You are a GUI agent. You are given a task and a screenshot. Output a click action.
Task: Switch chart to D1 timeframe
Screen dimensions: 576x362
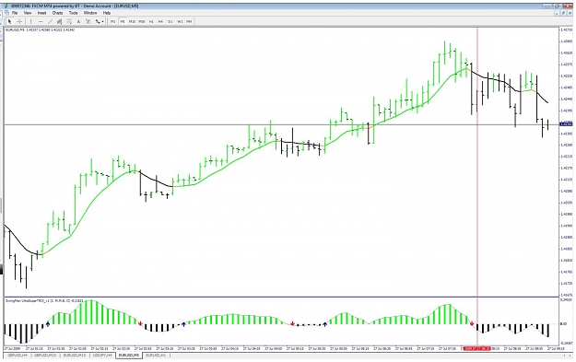(x=170, y=22)
